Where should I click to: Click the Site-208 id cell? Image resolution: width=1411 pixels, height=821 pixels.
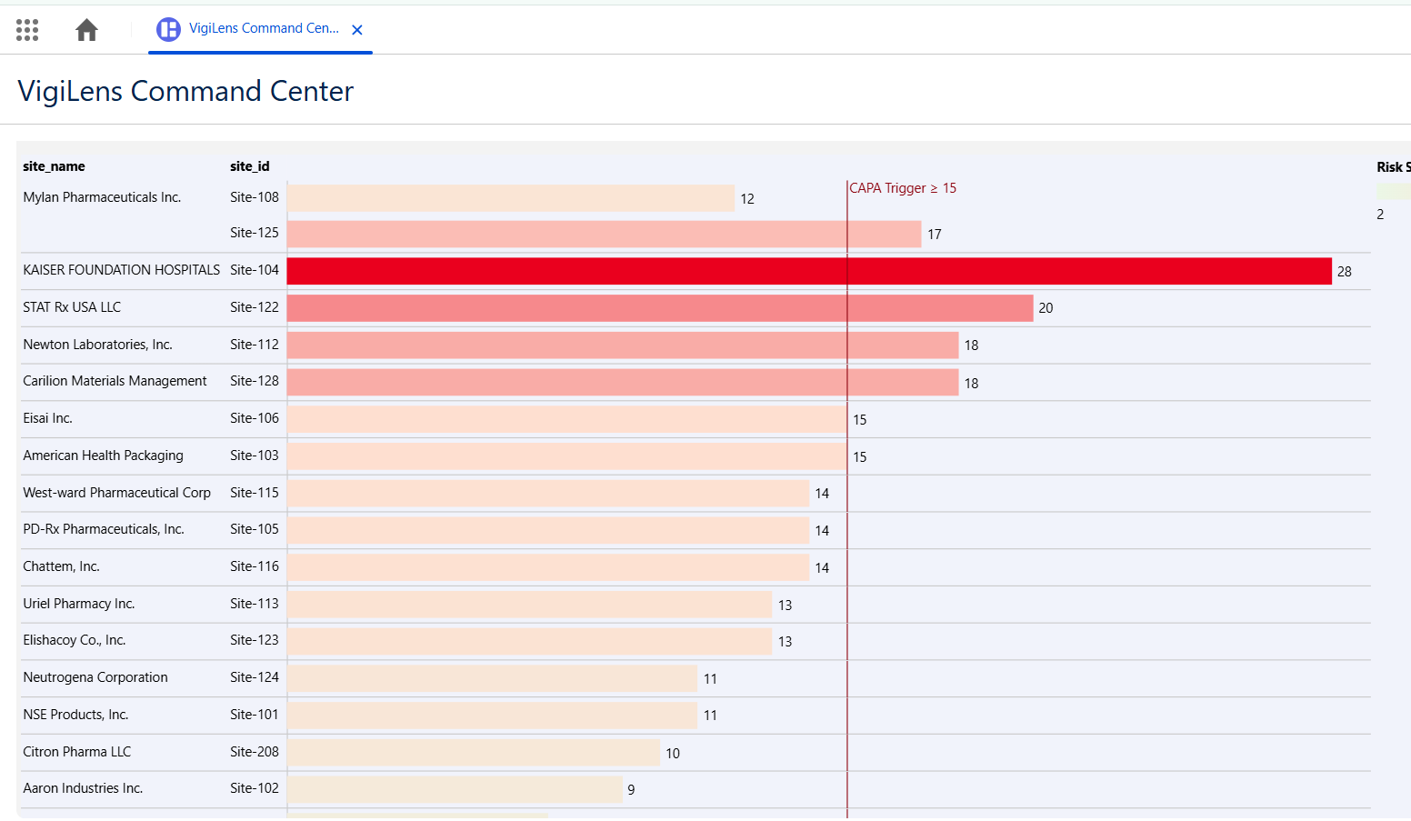[x=255, y=752]
